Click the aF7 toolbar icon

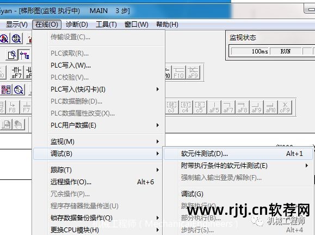tap(228, 107)
